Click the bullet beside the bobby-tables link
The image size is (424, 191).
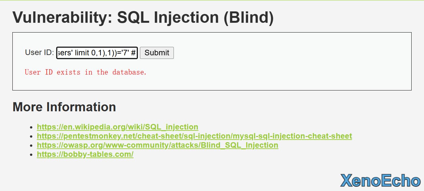pos(31,155)
